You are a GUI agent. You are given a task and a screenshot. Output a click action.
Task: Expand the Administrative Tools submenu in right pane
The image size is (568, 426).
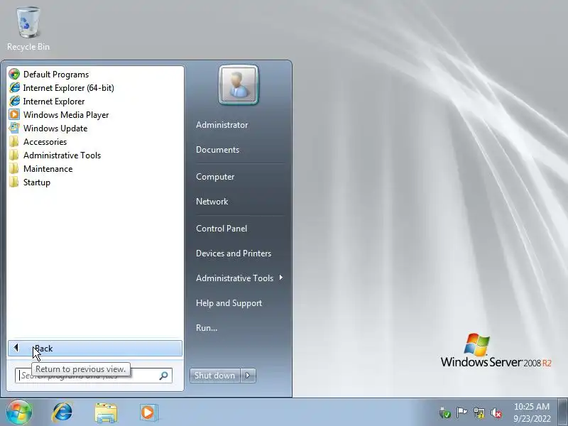click(239, 278)
